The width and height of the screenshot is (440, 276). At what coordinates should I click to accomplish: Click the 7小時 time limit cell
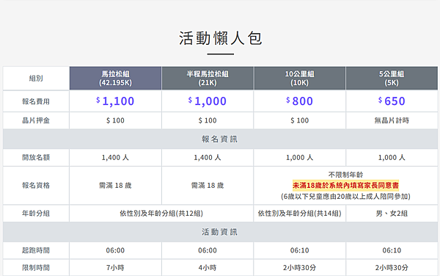click(x=115, y=268)
